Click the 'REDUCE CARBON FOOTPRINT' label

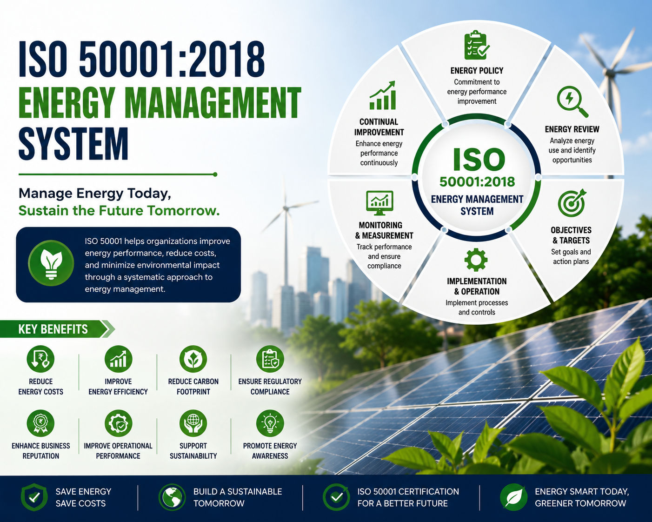(x=193, y=387)
